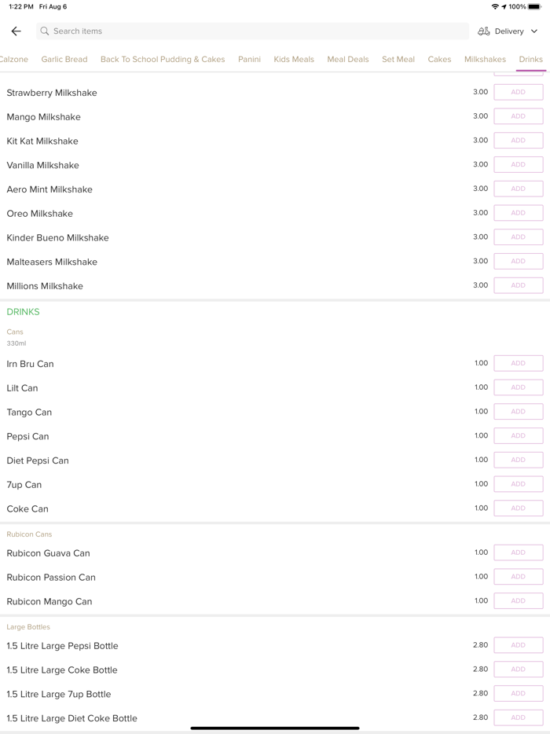Add 1.5 Litre Large Coke Bottle

click(518, 670)
